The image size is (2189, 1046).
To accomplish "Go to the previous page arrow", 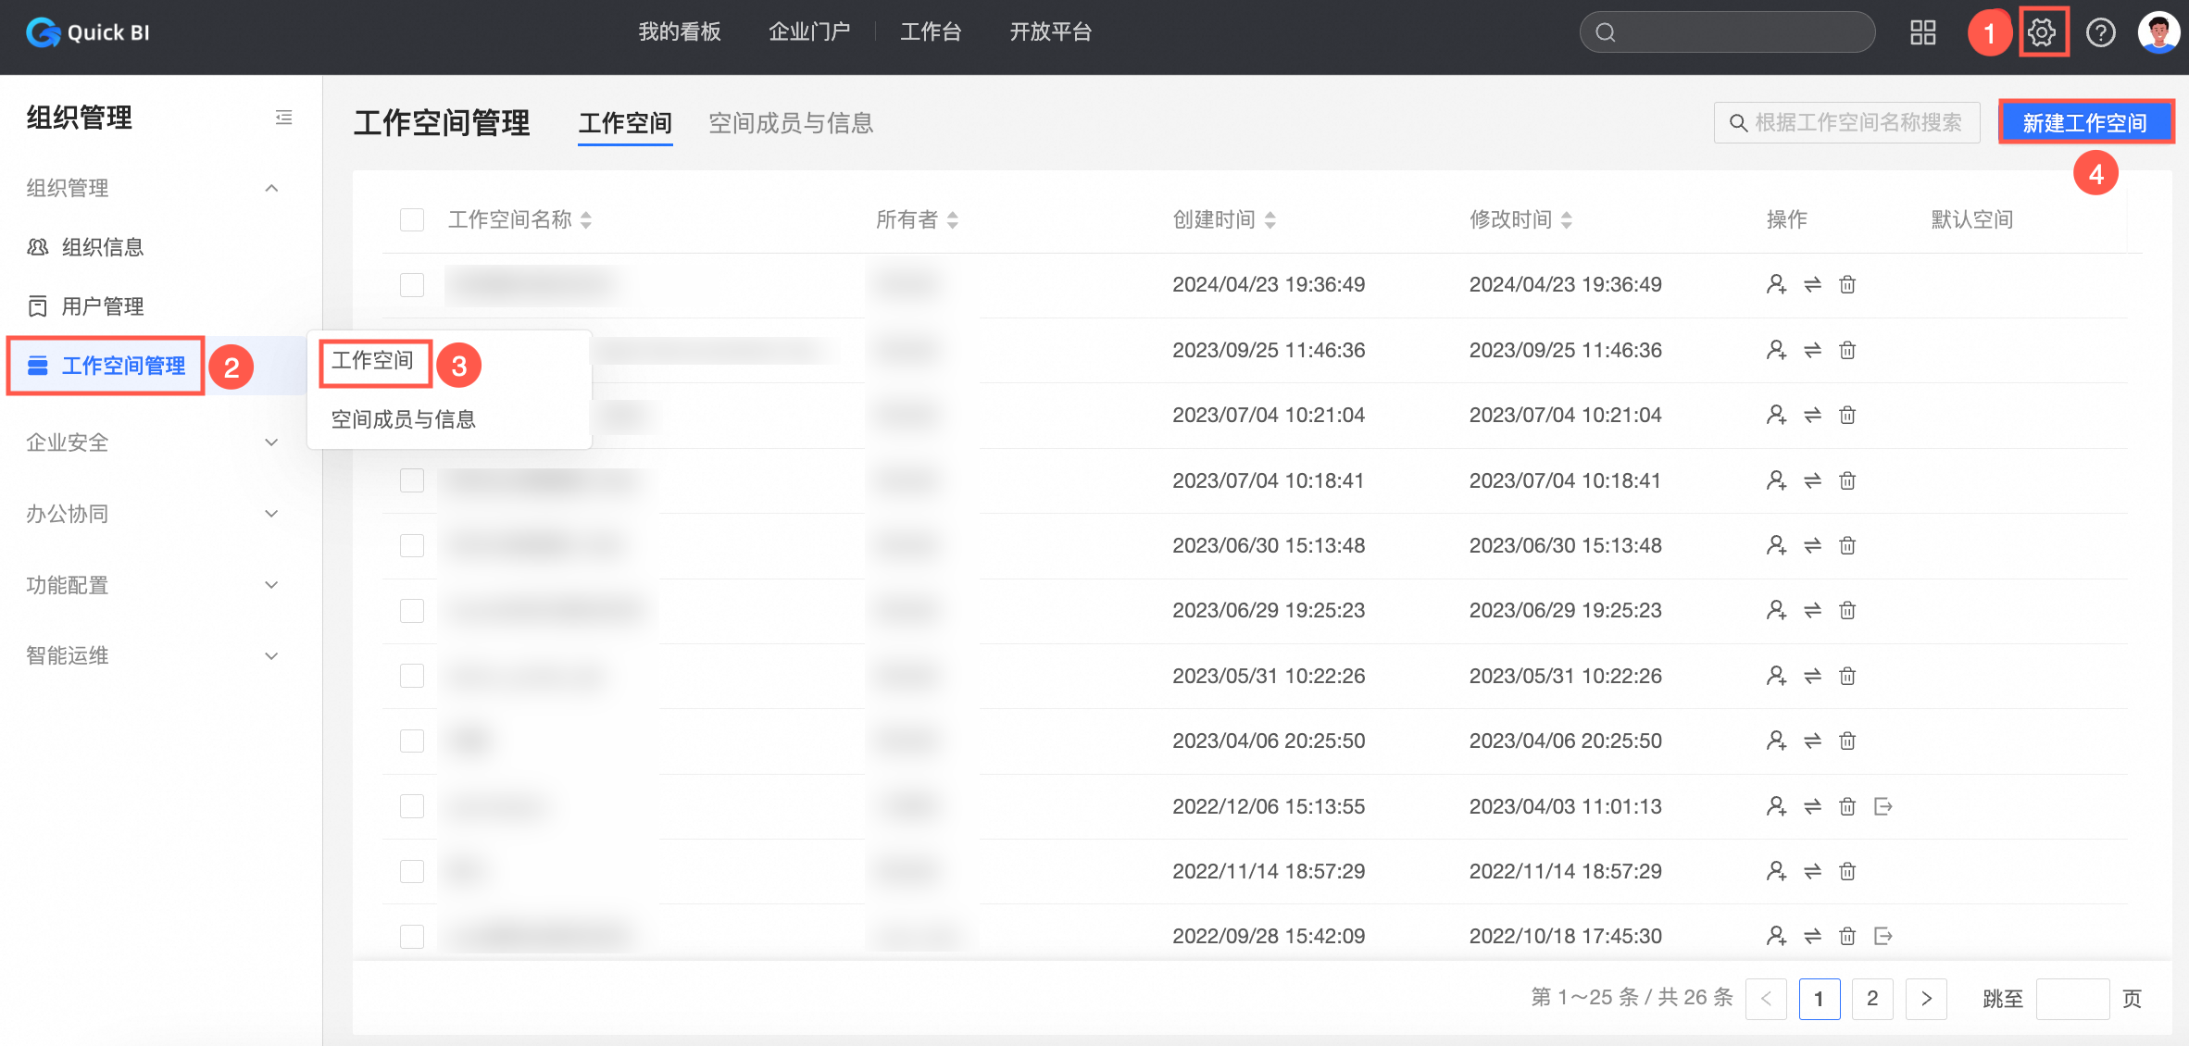I will point(1766,999).
